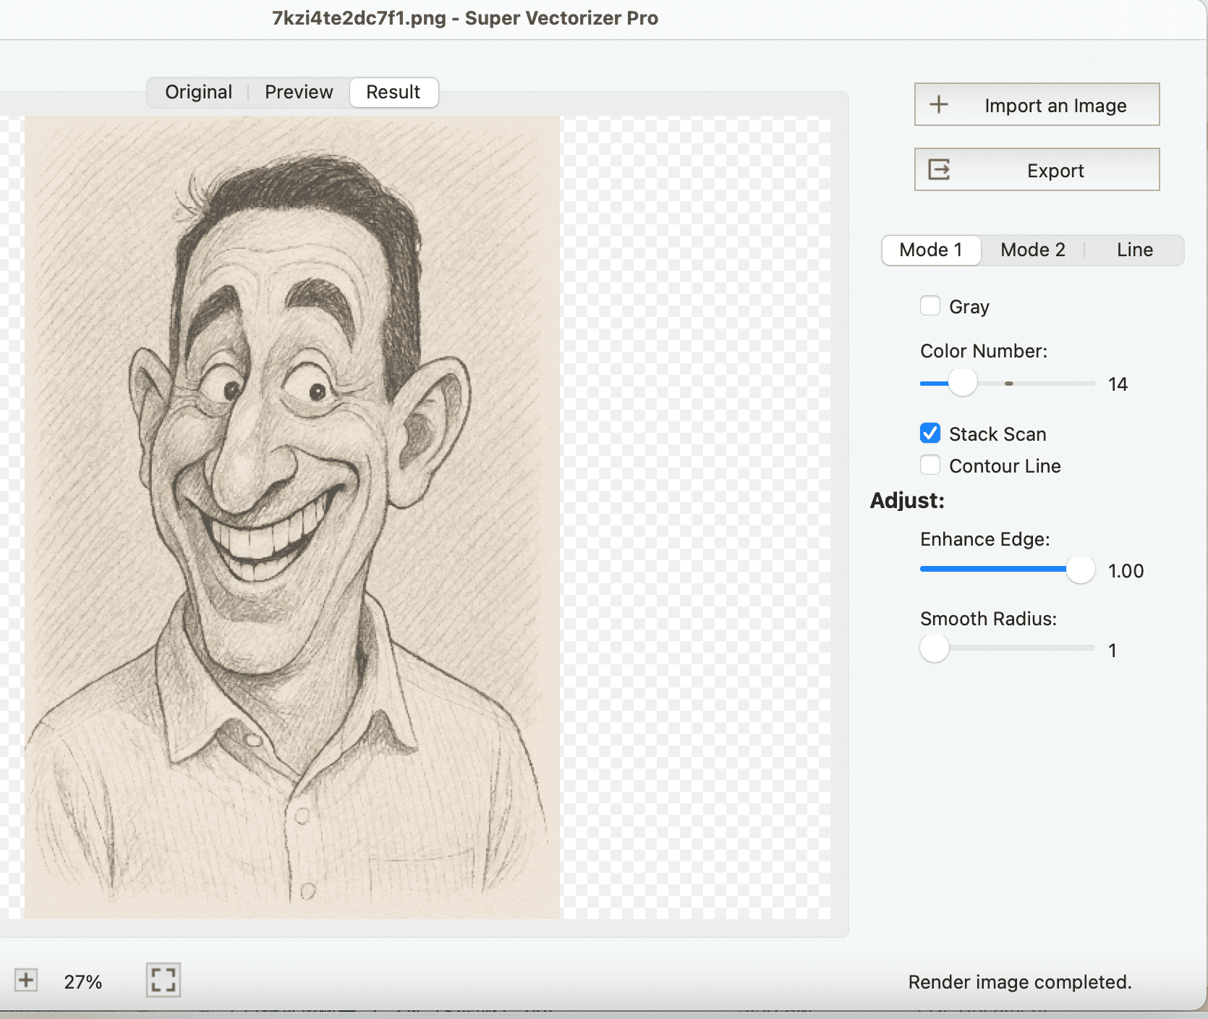Enable the Contour Line checkbox
The width and height of the screenshot is (1208, 1019).
click(x=930, y=465)
